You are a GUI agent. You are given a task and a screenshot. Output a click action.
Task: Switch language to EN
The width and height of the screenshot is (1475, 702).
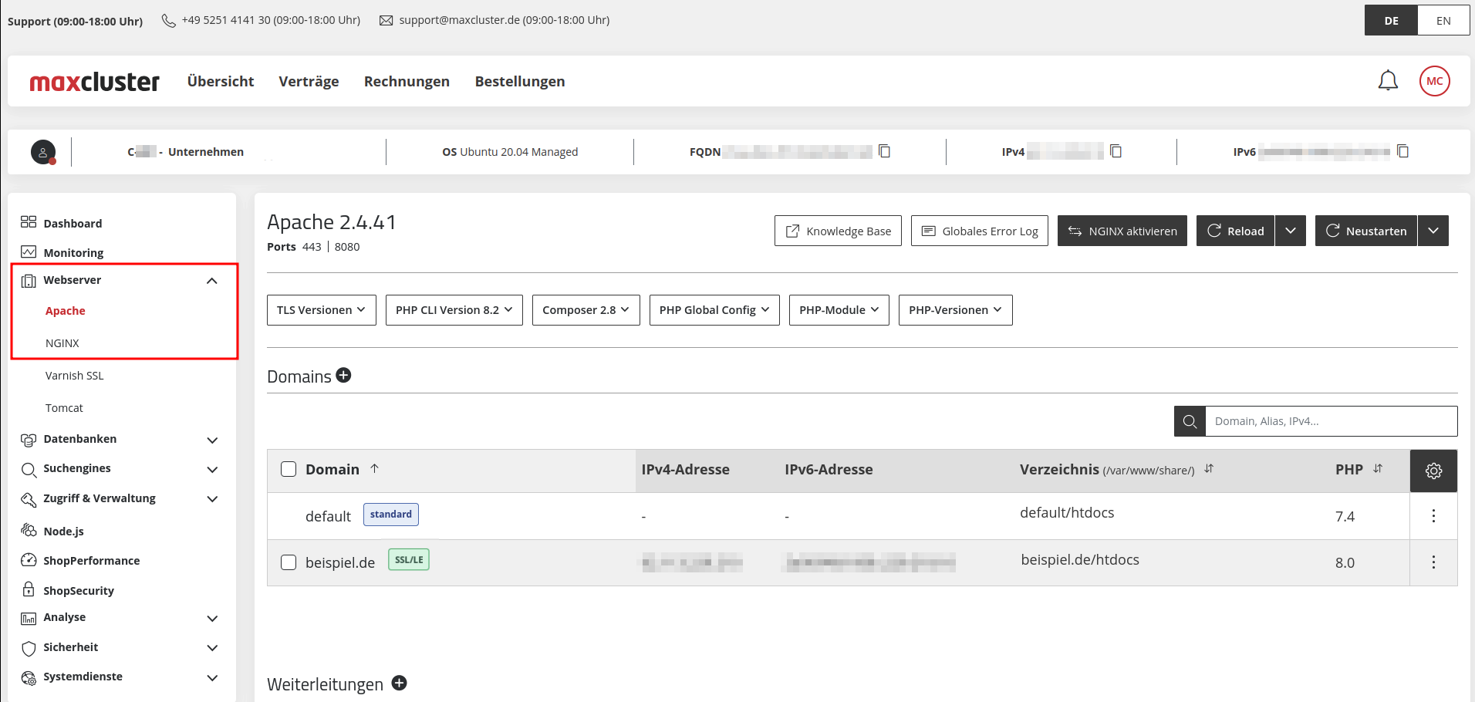pyautogui.click(x=1443, y=21)
